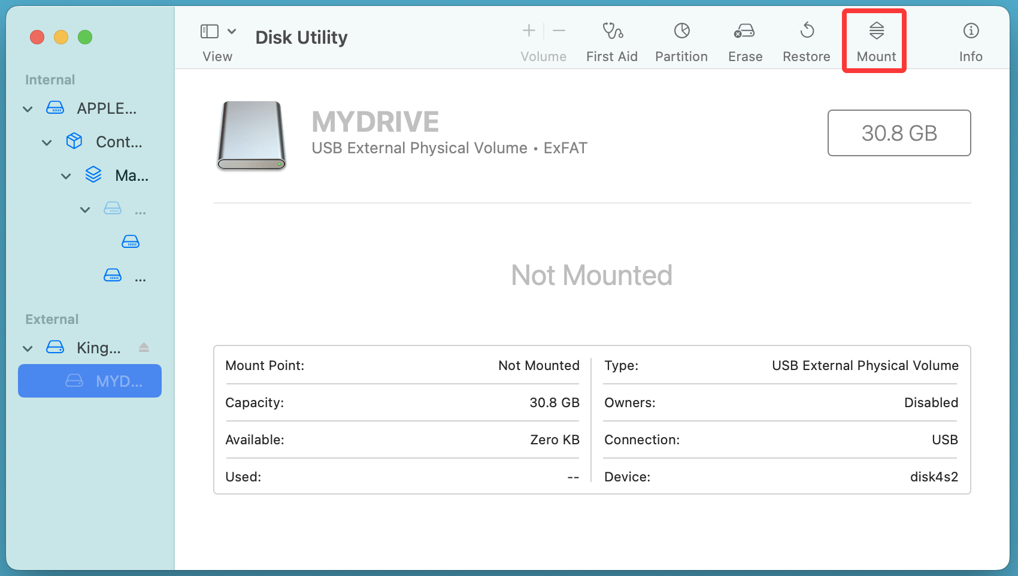Toggle the sidebar with the View icon
1018x576 pixels.
pyautogui.click(x=209, y=30)
